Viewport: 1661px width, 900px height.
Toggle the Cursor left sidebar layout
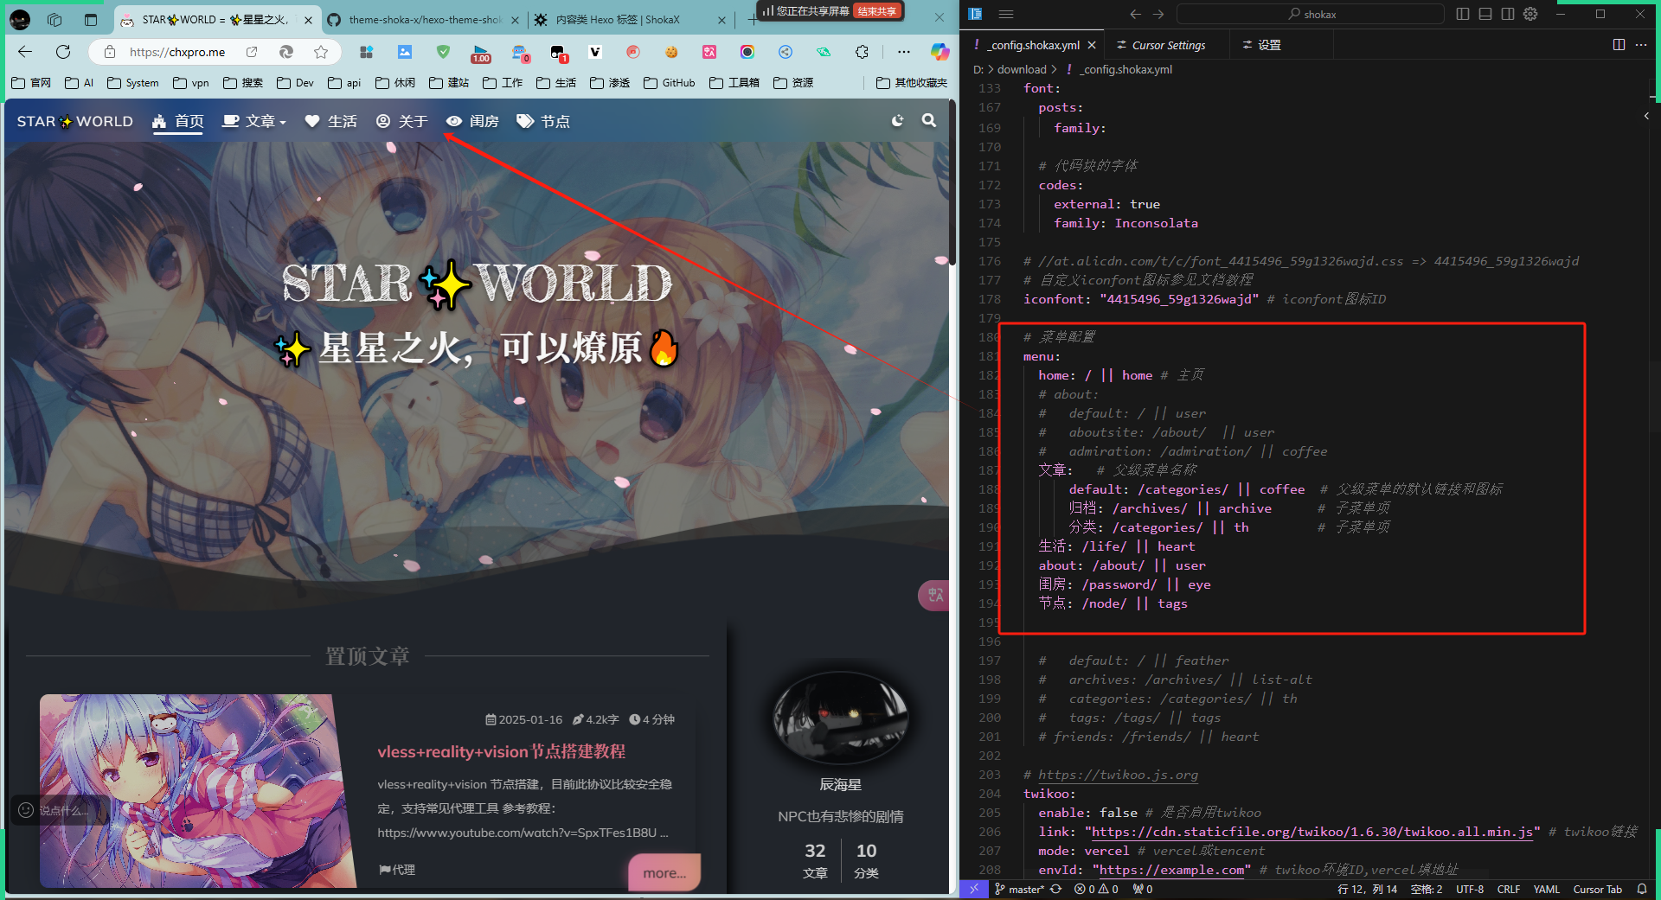[x=1463, y=14]
